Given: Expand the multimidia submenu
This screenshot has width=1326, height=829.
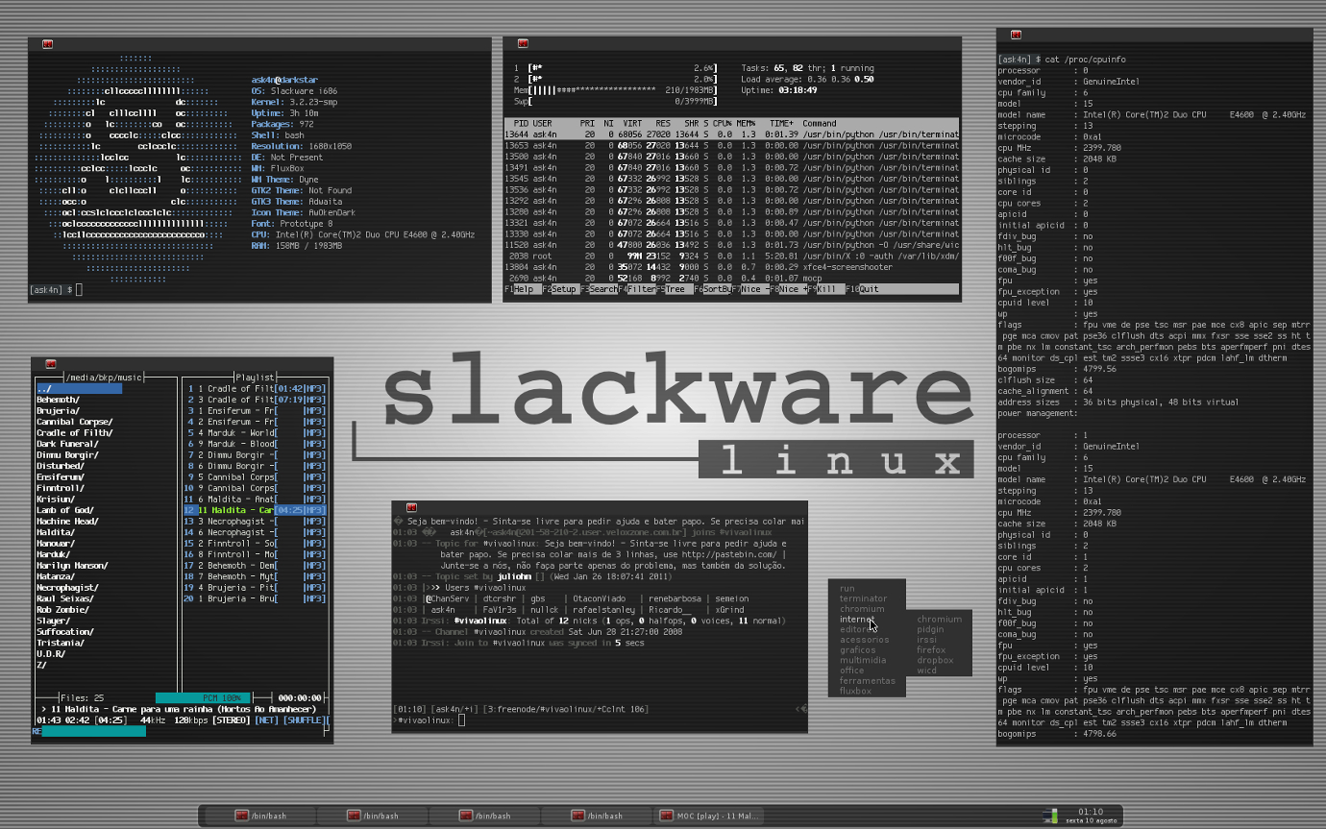Looking at the screenshot, I should (x=863, y=660).
